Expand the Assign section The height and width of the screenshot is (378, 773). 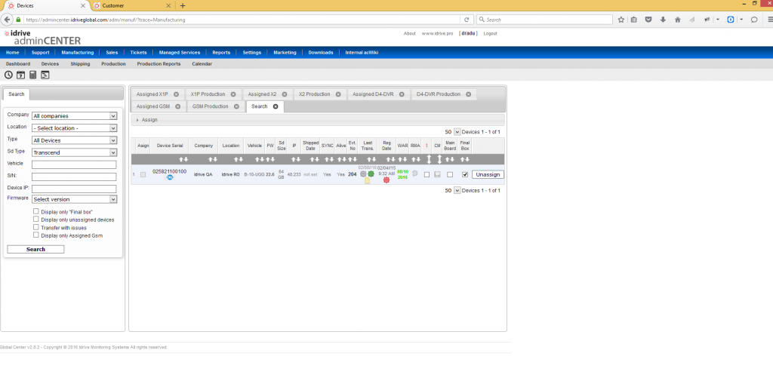(138, 119)
